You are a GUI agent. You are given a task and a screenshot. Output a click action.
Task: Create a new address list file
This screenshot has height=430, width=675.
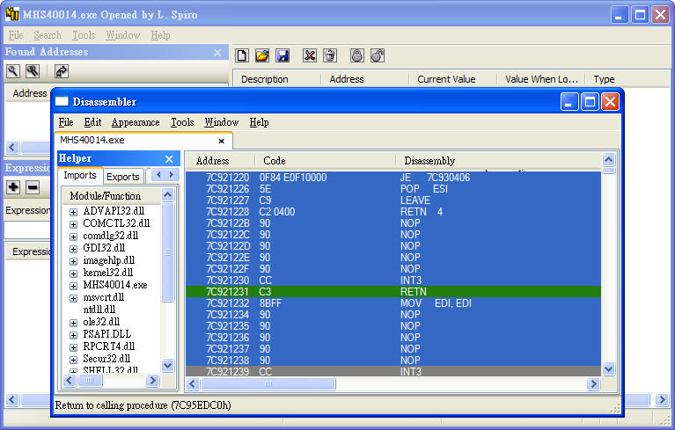[x=242, y=55]
